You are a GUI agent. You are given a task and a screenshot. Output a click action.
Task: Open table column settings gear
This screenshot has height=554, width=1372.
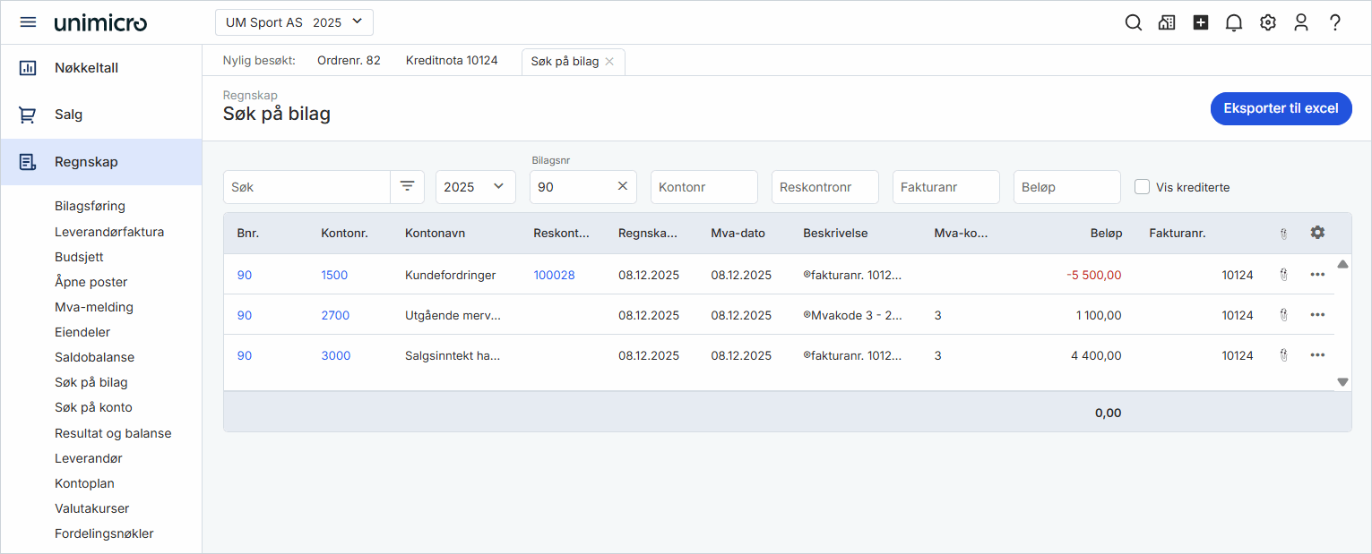1316,233
